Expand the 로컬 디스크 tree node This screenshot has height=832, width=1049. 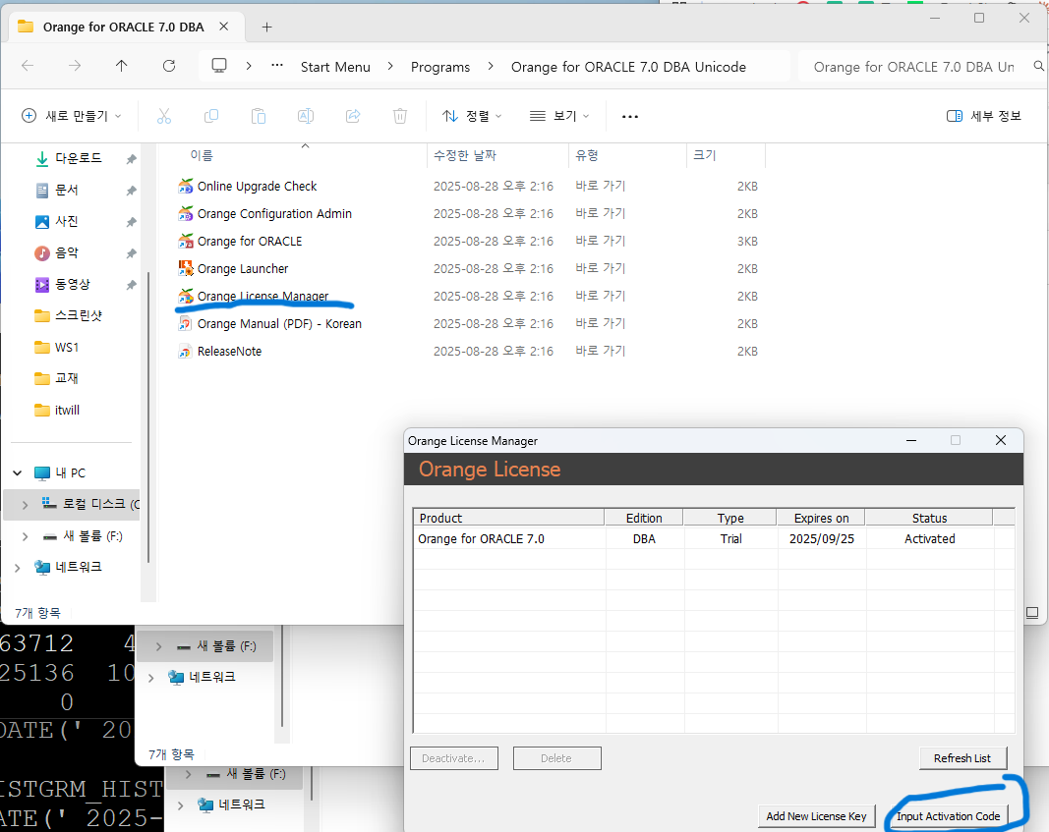click(x=25, y=505)
